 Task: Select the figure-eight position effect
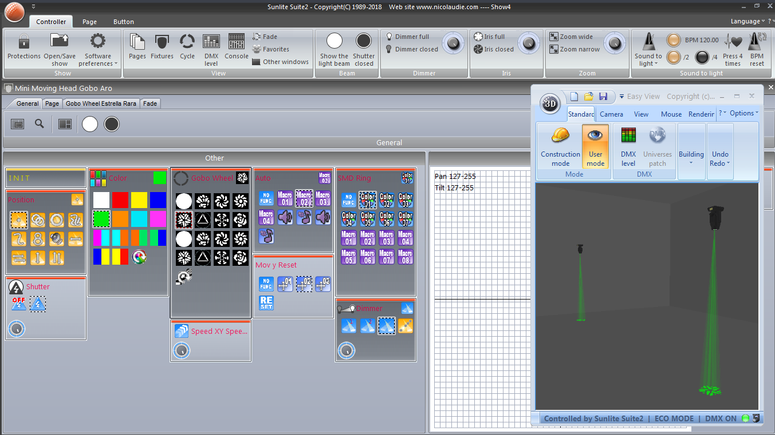tap(38, 239)
